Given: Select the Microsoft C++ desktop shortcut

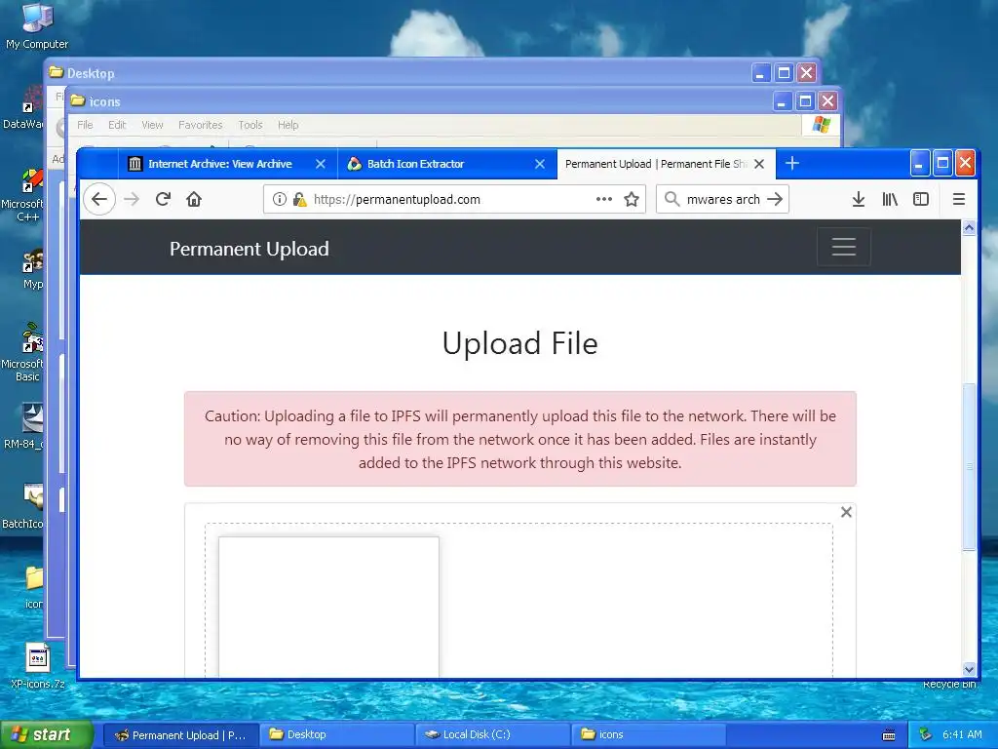Looking at the screenshot, I should pos(23,196).
